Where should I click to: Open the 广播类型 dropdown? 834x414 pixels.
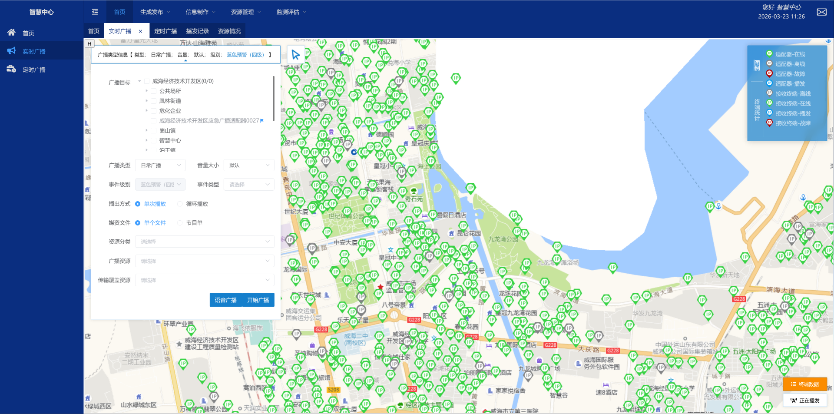(x=160, y=165)
